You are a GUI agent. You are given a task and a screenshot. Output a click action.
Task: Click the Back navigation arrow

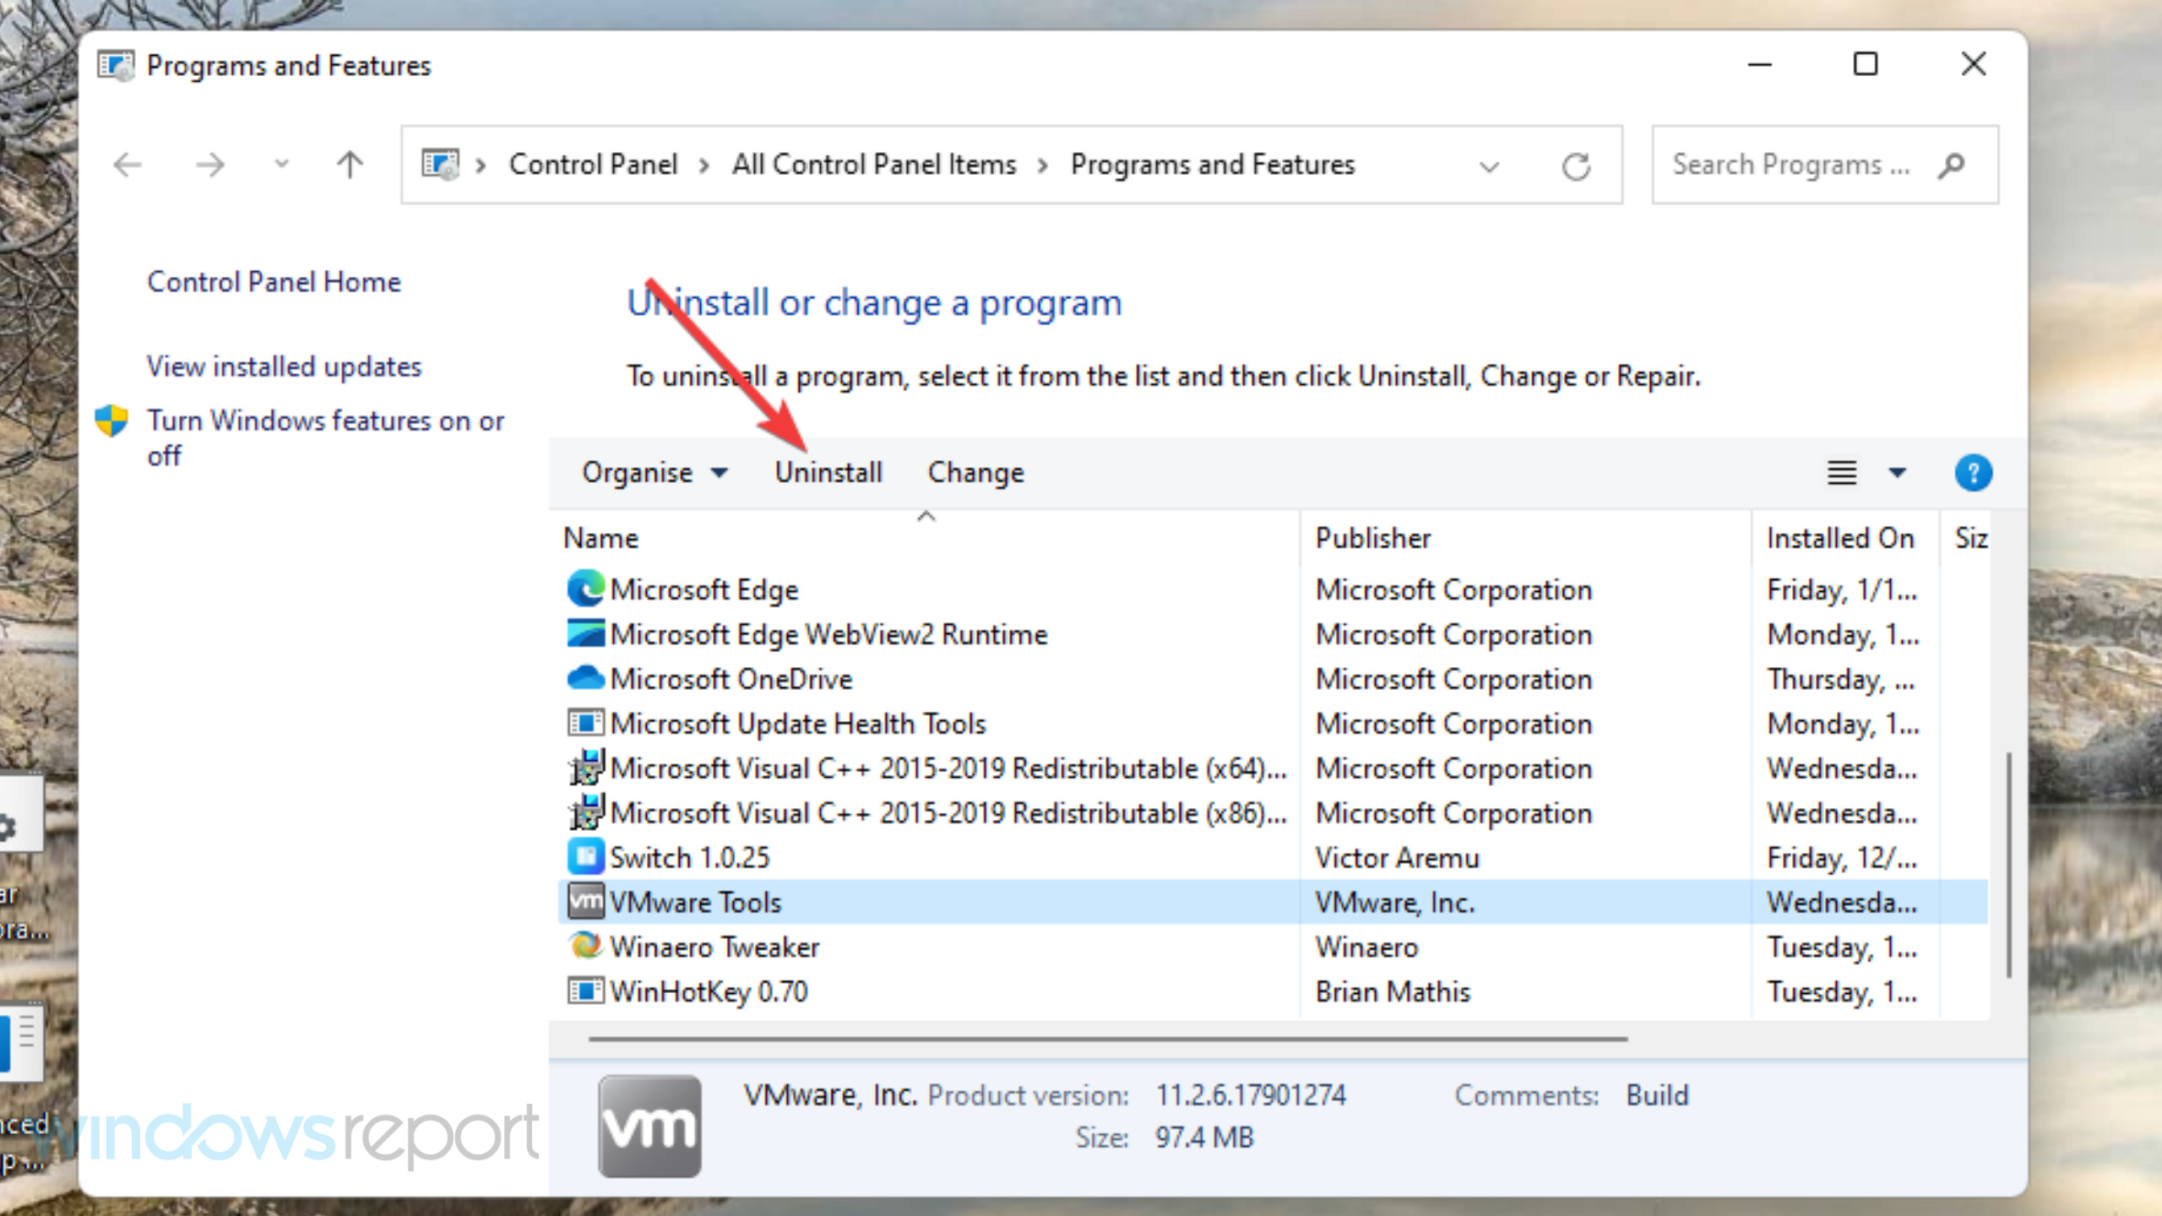tap(128, 165)
